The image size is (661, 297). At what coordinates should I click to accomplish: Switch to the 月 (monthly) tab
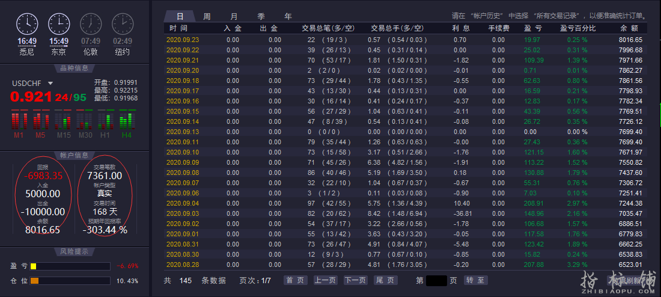(x=234, y=16)
